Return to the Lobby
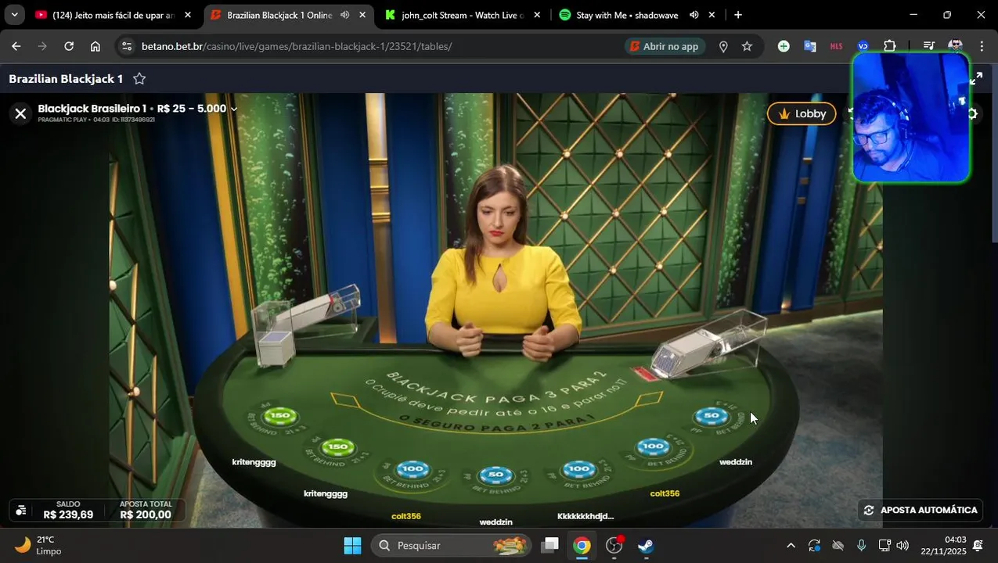The image size is (998, 563). 802,113
